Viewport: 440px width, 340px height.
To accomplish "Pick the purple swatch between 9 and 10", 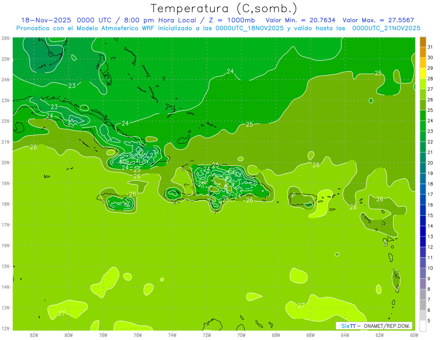I will point(423,273).
